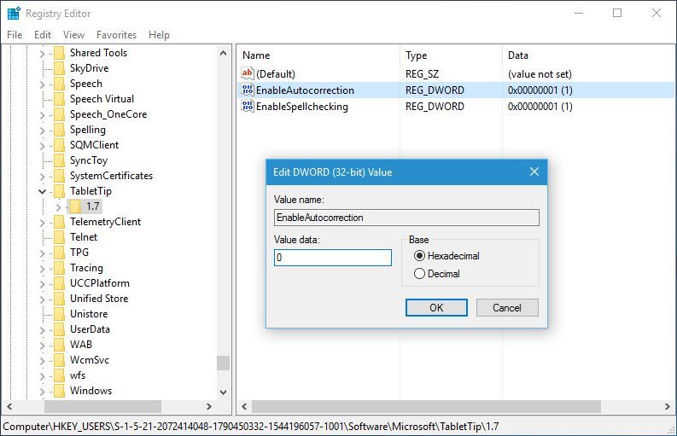Viewport: 677px width, 436px height.
Task: Click the Value data input field
Action: pyautogui.click(x=332, y=258)
